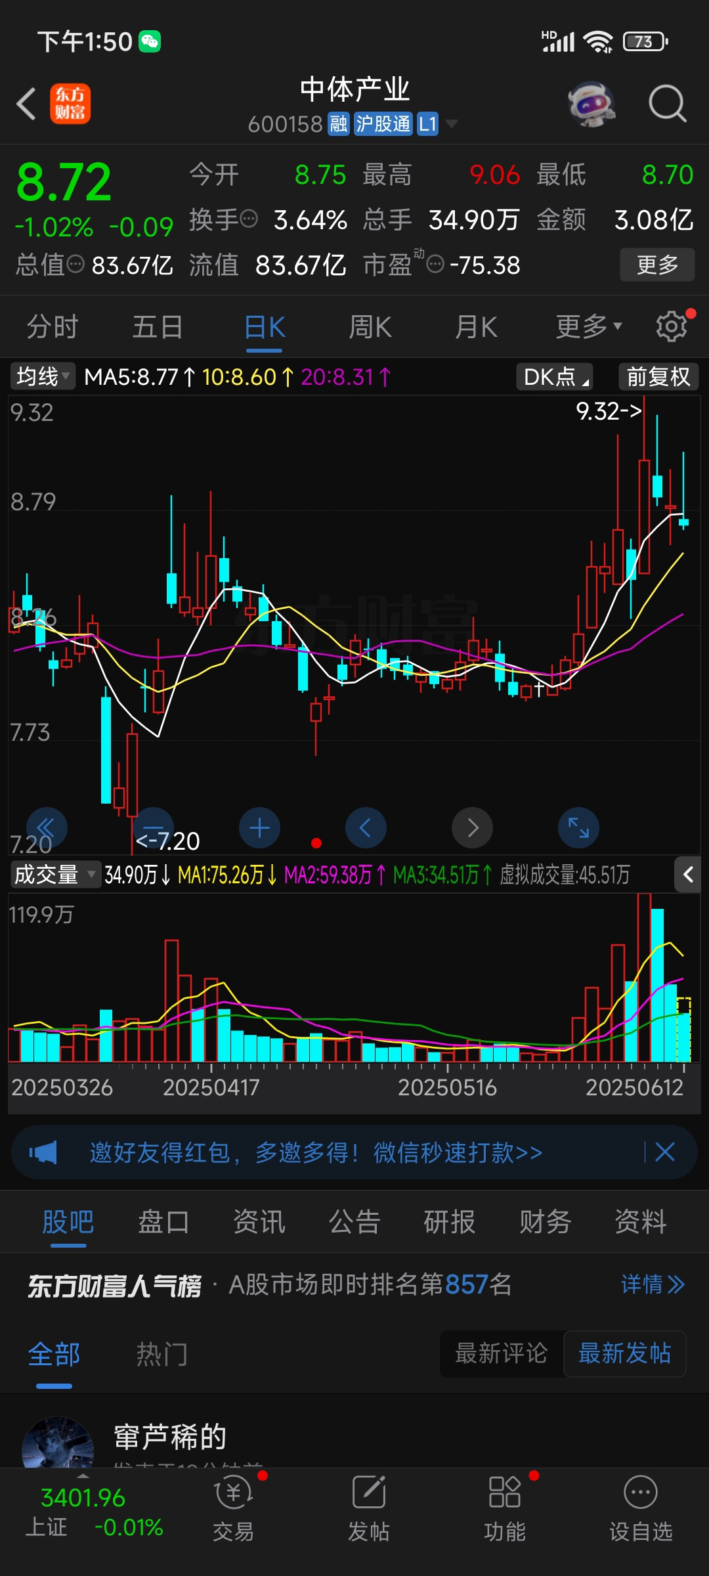Tap the back arrow icon
The height and width of the screenshot is (1576, 709).
(x=26, y=104)
